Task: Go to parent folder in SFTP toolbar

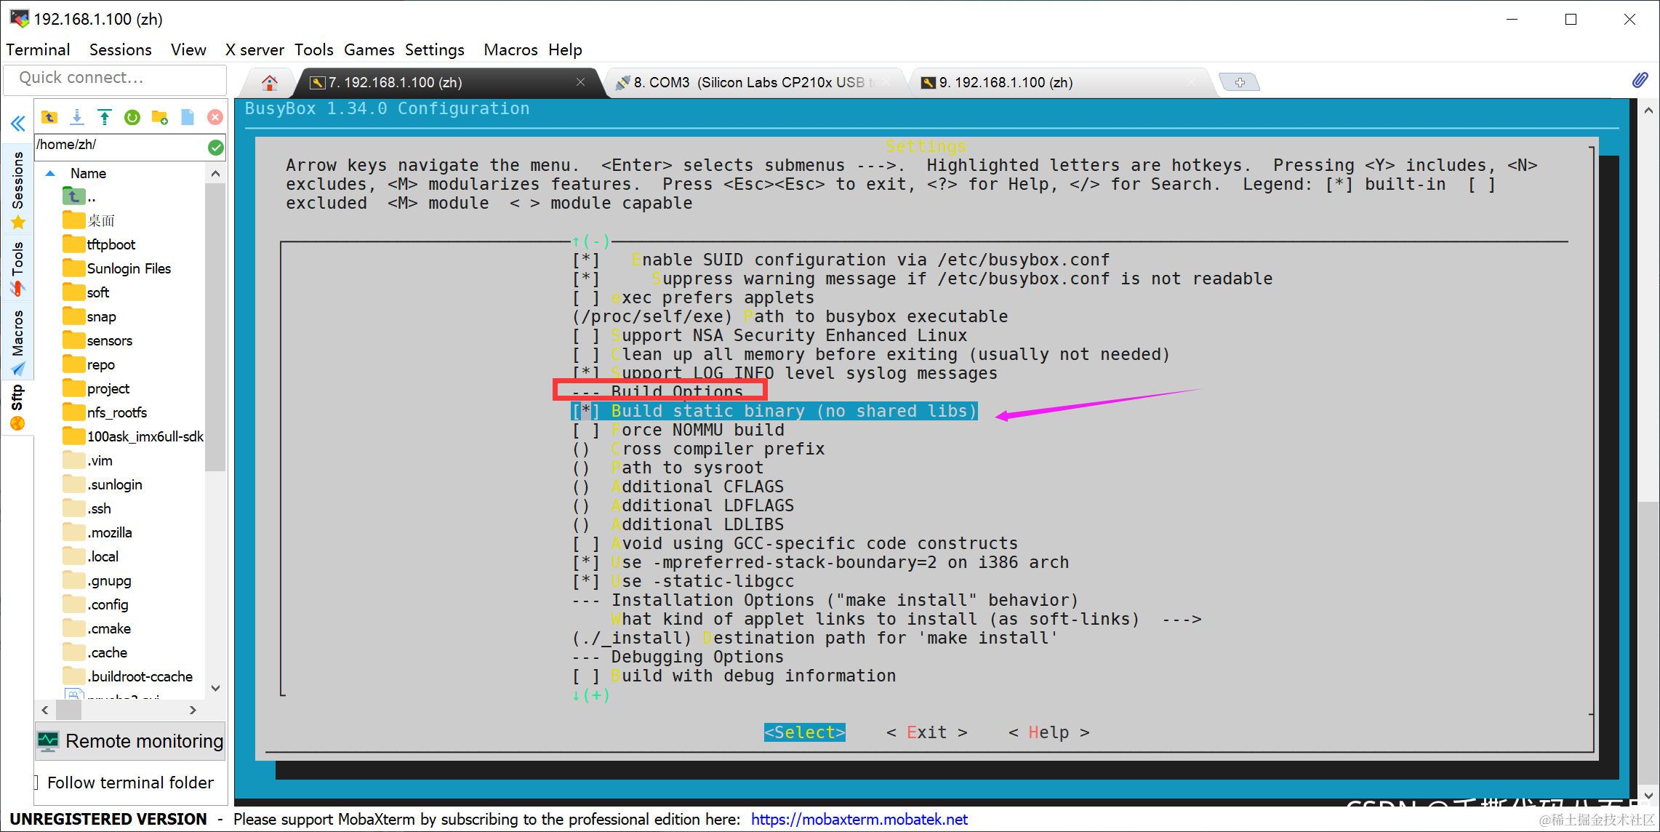Action: [x=49, y=117]
